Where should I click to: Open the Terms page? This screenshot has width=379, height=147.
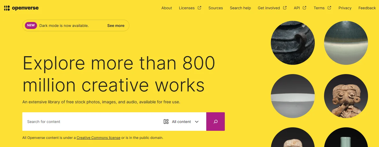pyautogui.click(x=322, y=8)
